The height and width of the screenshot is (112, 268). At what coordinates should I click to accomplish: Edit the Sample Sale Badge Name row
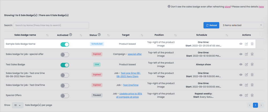(246, 44)
